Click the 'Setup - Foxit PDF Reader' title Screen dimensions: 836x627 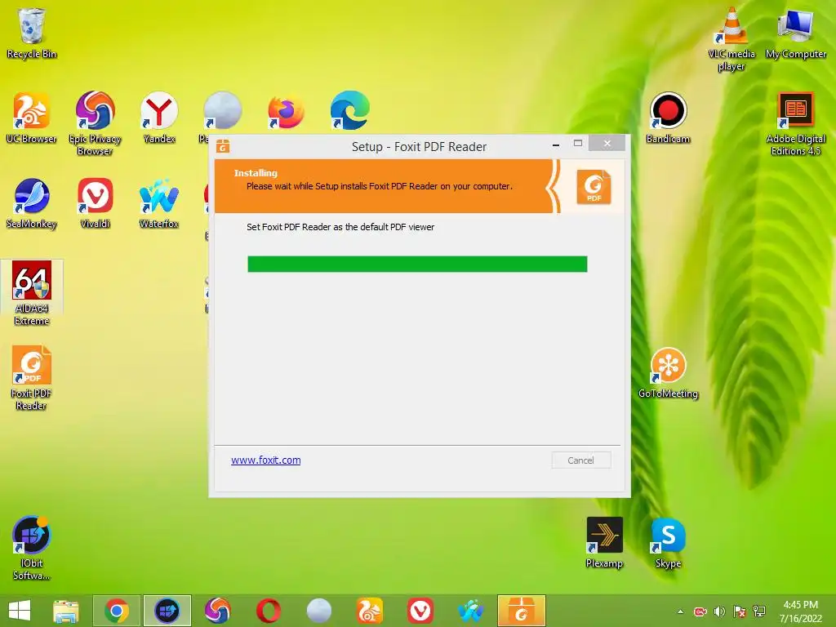pyautogui.click(x=419, y=147)
